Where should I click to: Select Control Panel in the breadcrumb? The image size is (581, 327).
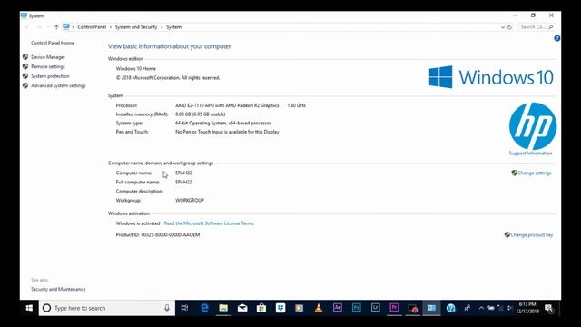coord(92,27)
